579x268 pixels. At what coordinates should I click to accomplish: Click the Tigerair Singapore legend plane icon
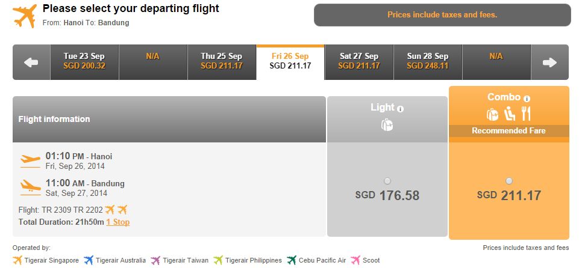tap(17, 260)
